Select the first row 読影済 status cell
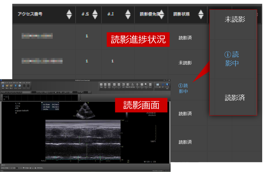 coord(185,38)
